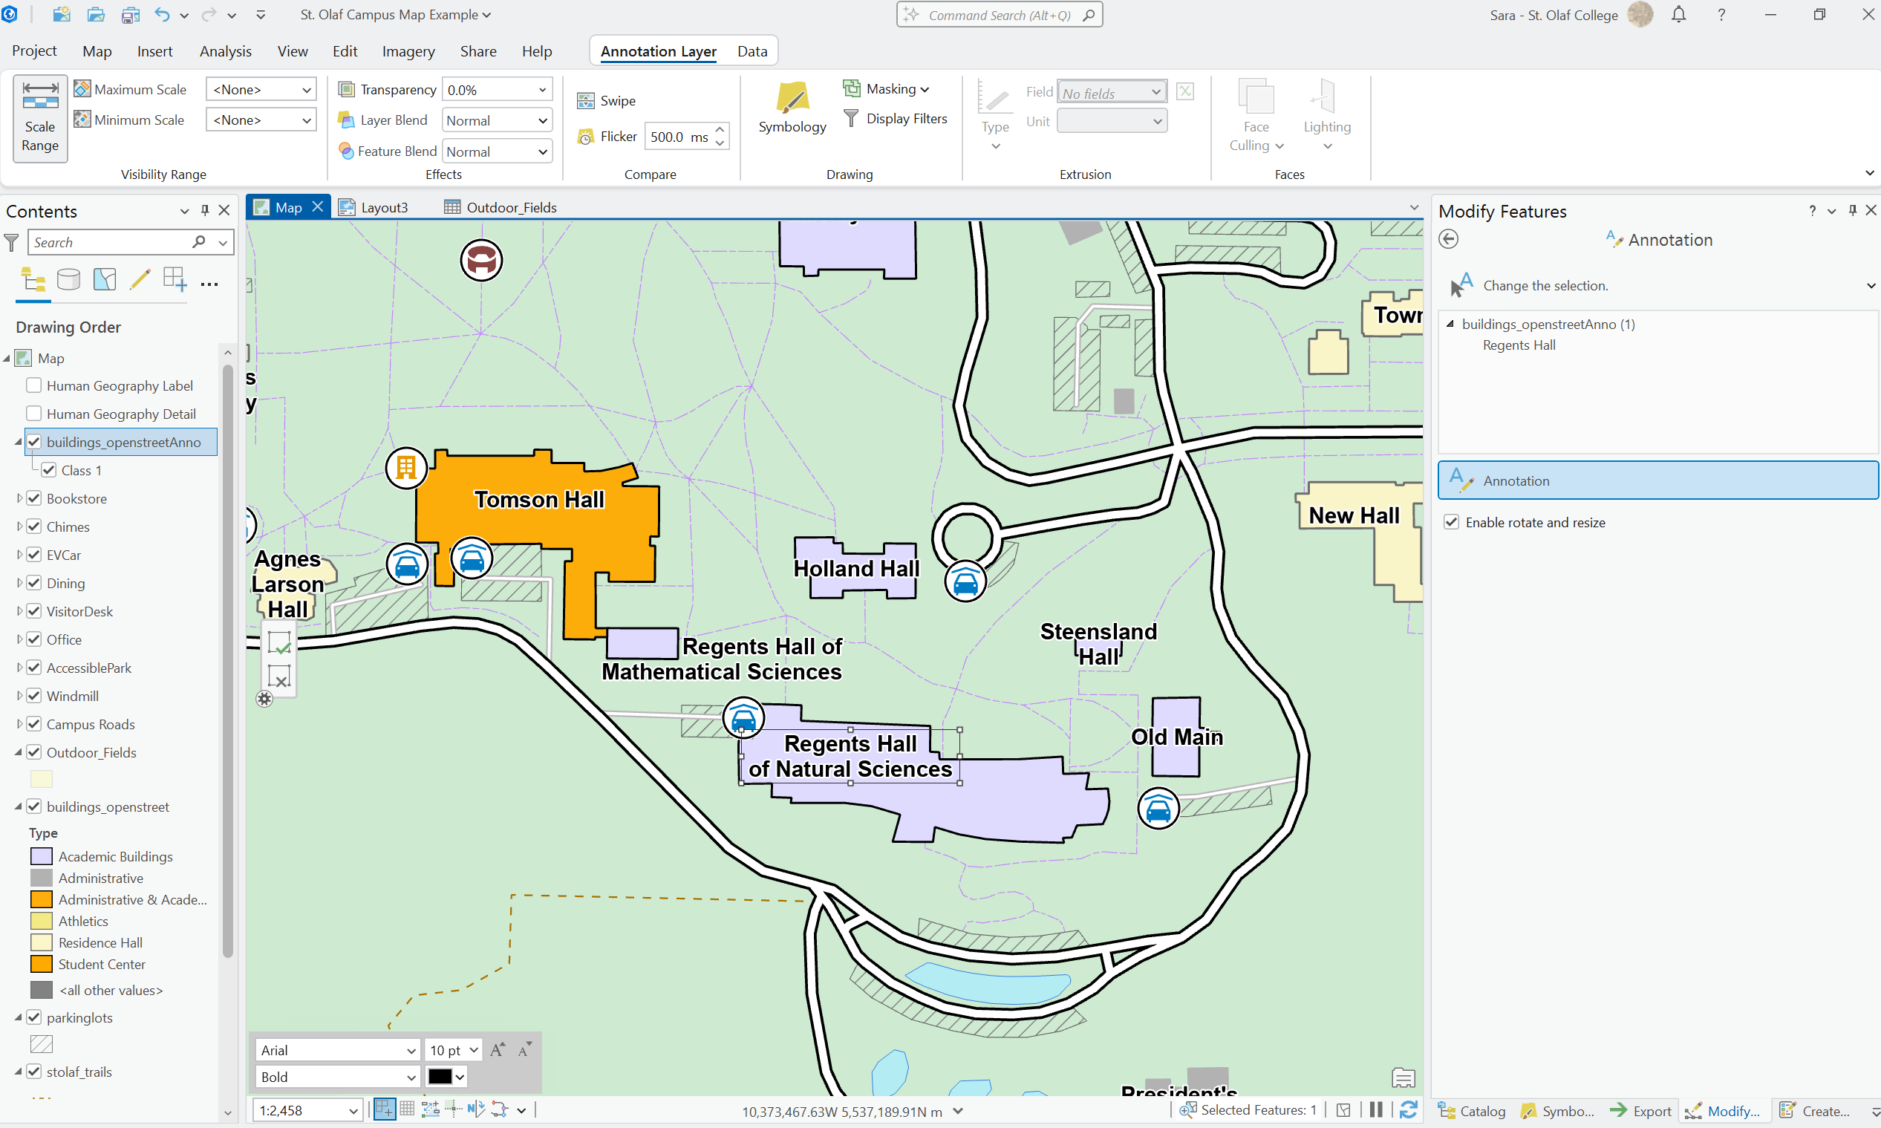
Task: Click the List By Editing pencil icon
Action: pyautogui.click(x=140, y=280)
